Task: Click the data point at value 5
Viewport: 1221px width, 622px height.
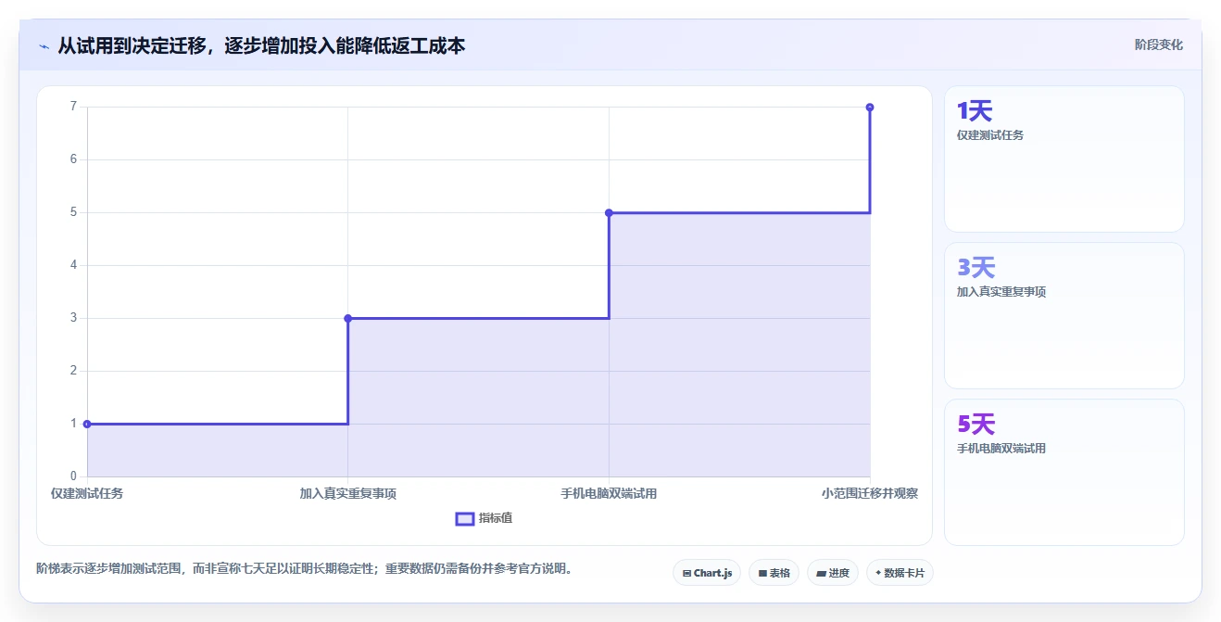Action: 609,212
